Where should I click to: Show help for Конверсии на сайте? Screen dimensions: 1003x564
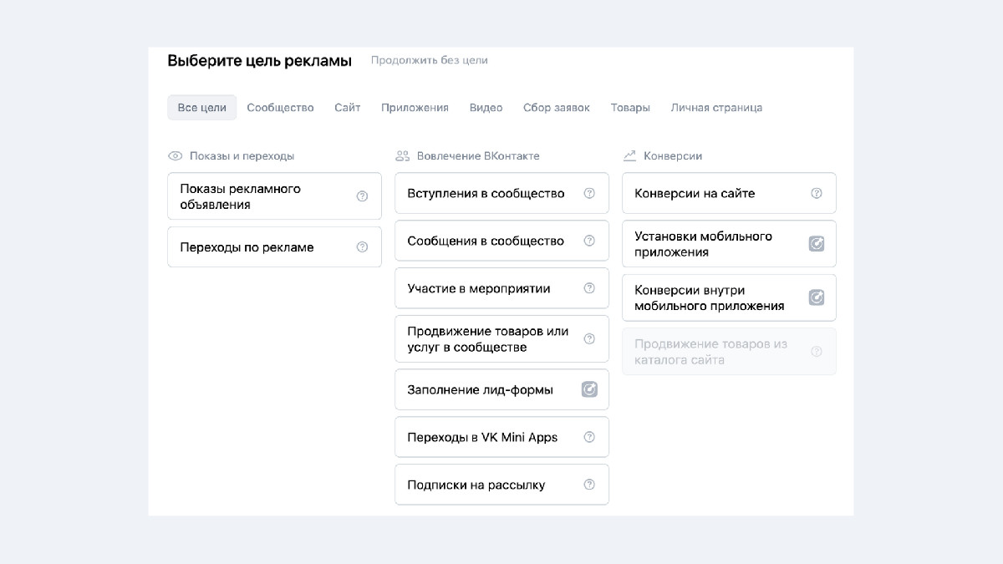click(817, 193)
